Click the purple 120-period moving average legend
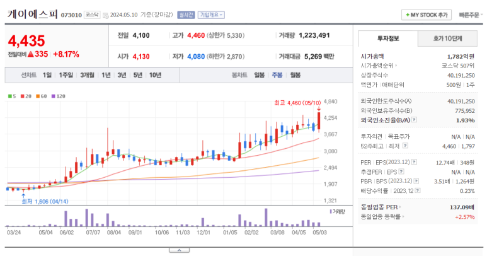 tap(59, 96)
